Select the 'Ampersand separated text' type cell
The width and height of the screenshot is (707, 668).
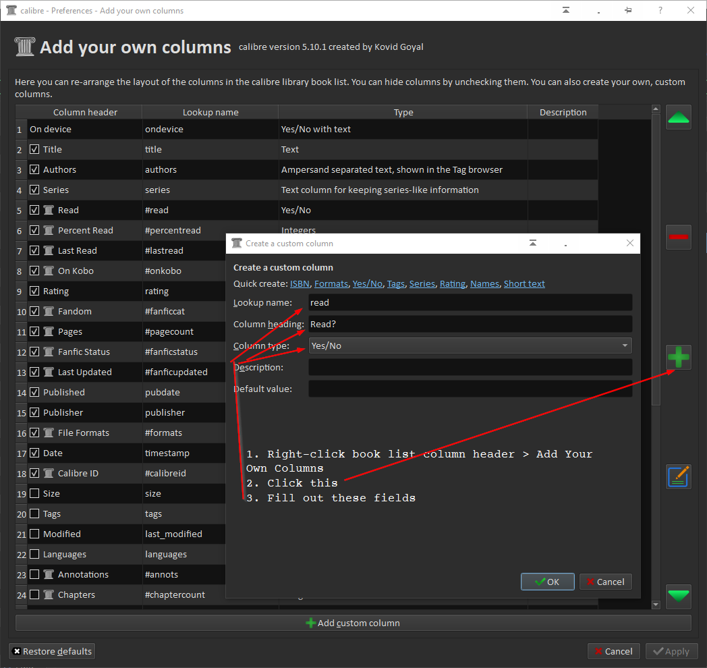pos(403,169)
